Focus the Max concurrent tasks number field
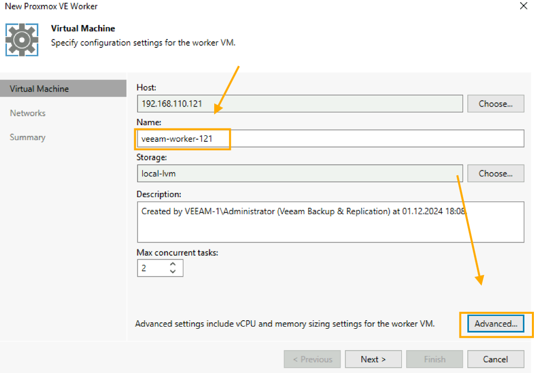The width and height of the screenshot is (534, 373). click(151, 268)
